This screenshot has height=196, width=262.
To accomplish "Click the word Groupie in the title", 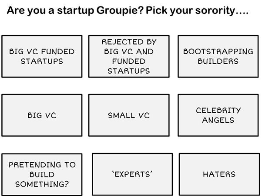I will (x=120, y=11).
